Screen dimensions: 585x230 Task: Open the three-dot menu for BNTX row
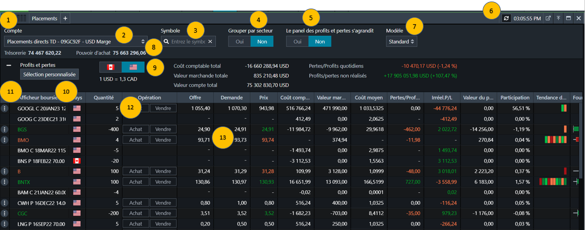coord(4,181)
